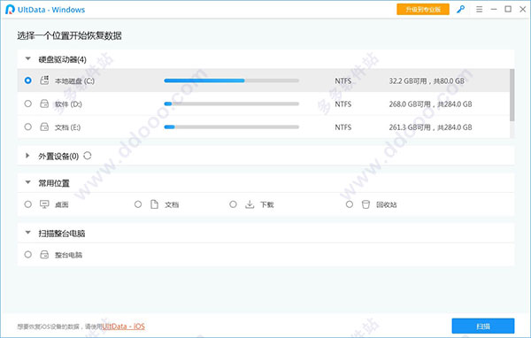Click the documents E drive icon
This screenshot has width=531, height=338.
click(x=44, y=127)
